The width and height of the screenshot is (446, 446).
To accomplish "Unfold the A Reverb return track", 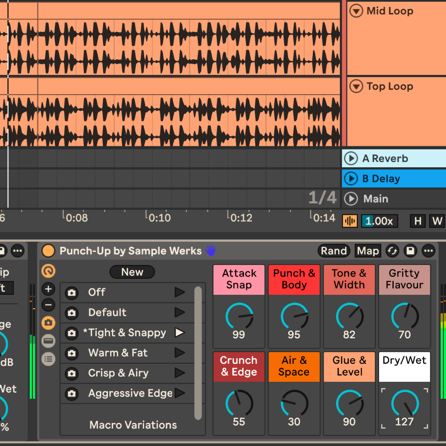I will pyautogui.click(x=351, y=158).
